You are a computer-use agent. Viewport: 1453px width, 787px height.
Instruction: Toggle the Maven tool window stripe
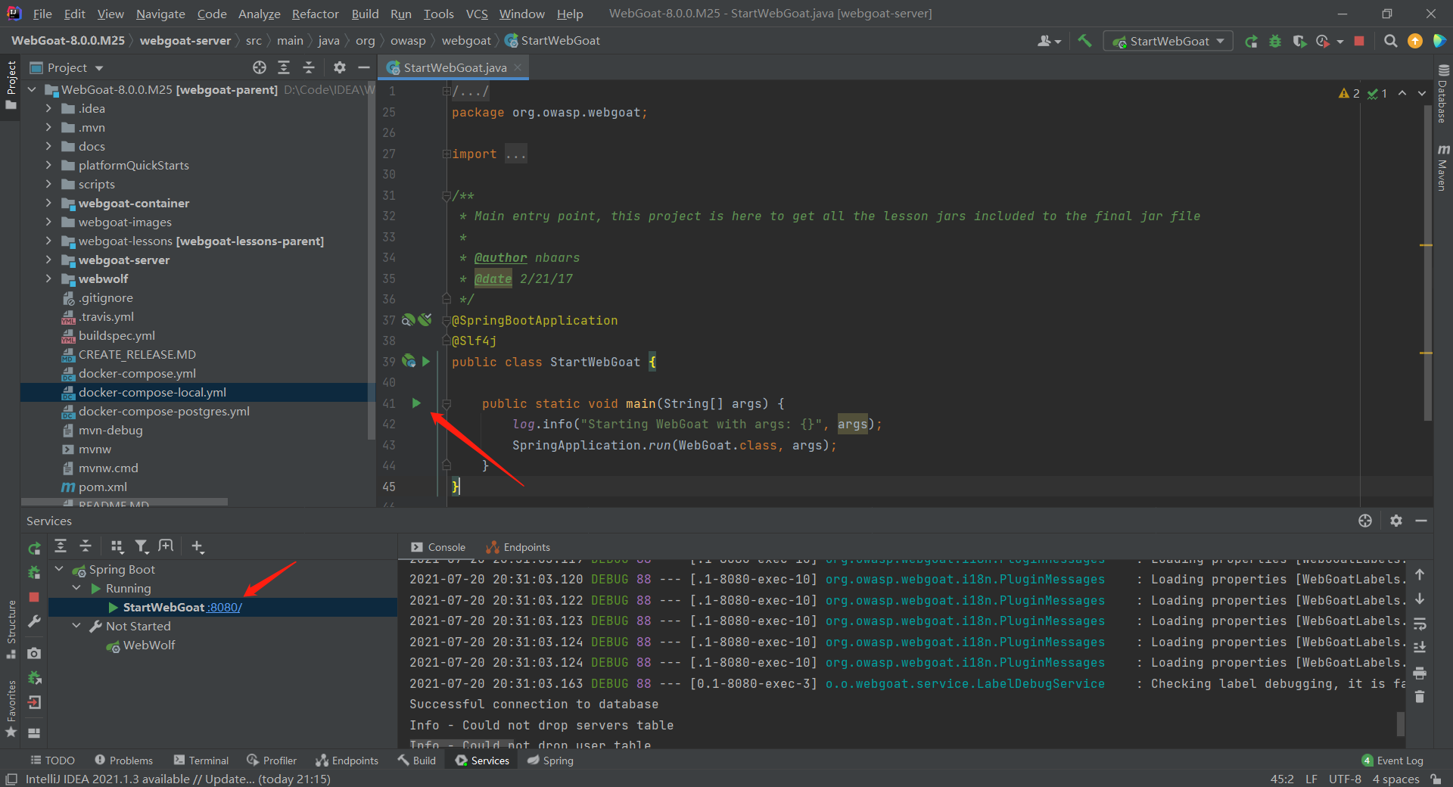(1443, 166)
